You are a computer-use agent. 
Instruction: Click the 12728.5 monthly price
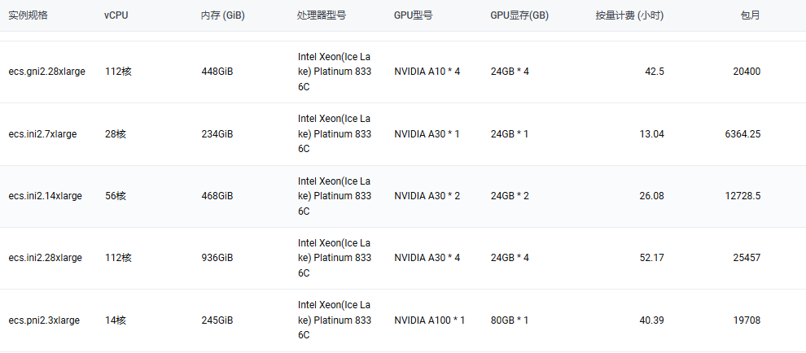pyautogui.click(x=742, y=196)
